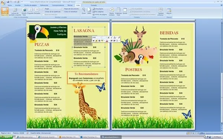The width and height of the screenshot is (223, 139).
Task: Click Dividir window button
Action: (125, 11)
